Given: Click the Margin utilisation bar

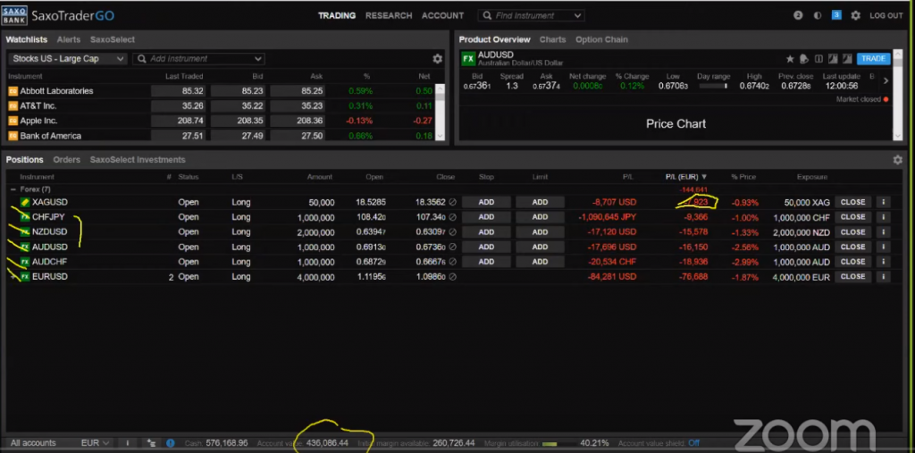Looking at the screenshot, I should (558, 444).
